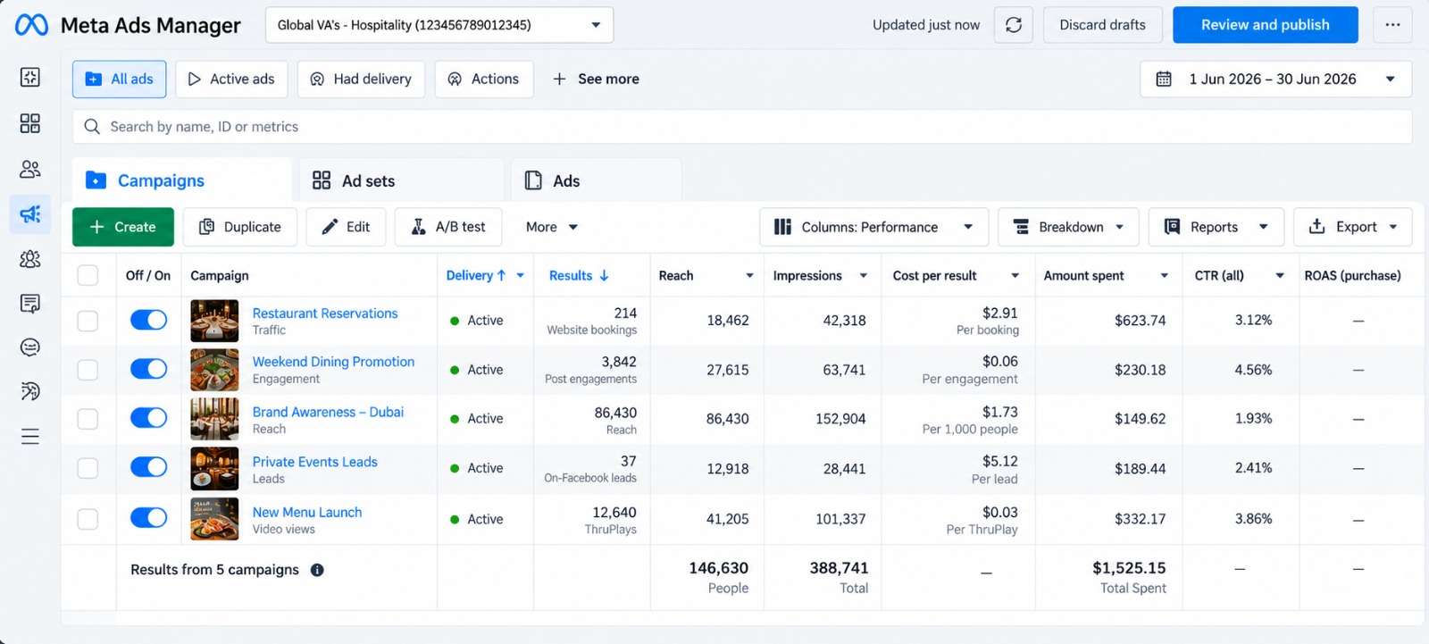Open the Reports dropdown
This screenshot has height=644, width=1429.
click(1216, 227)
